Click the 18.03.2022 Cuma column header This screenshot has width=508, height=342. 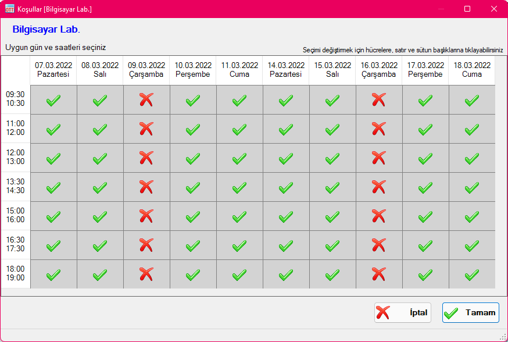pos(472,70)
